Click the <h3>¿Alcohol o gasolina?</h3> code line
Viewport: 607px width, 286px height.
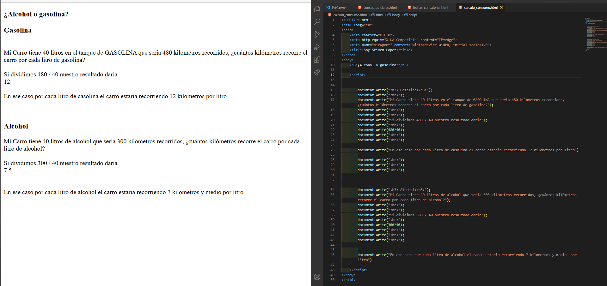click(x=379, y=65)
